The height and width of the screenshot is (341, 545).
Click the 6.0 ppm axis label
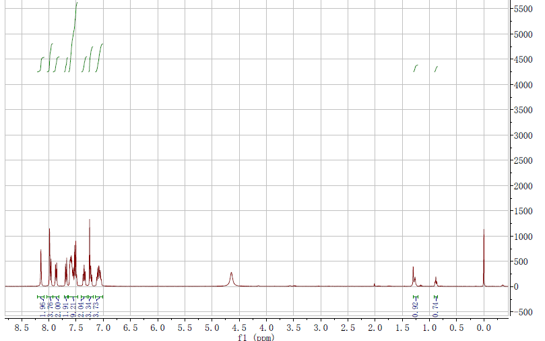coord(158,328)
